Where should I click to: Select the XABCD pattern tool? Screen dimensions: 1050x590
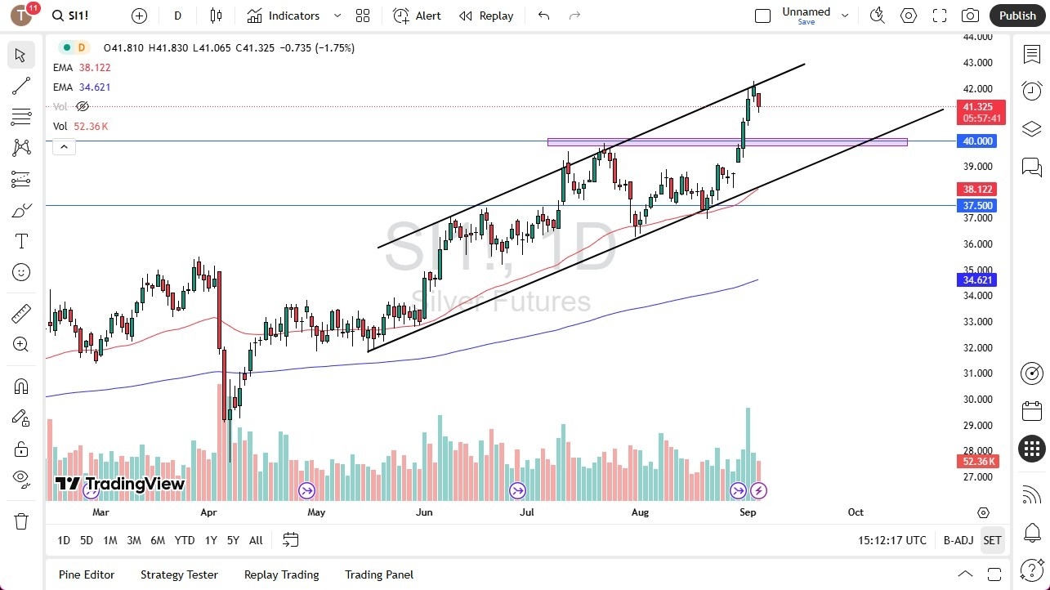pos(21,147)
